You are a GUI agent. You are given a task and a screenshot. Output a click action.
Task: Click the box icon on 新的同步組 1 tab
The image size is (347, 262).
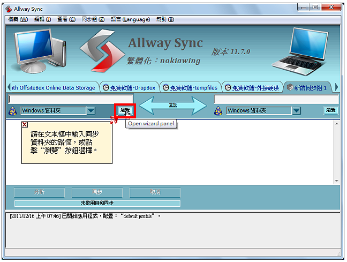coord(290,87)
